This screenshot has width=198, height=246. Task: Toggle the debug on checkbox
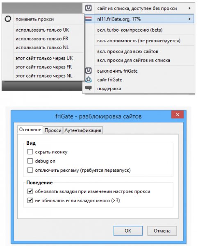[30, 161]
